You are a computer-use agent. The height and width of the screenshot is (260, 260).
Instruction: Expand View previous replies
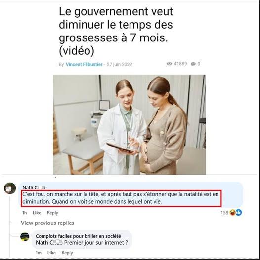click(x=47, y=223)
